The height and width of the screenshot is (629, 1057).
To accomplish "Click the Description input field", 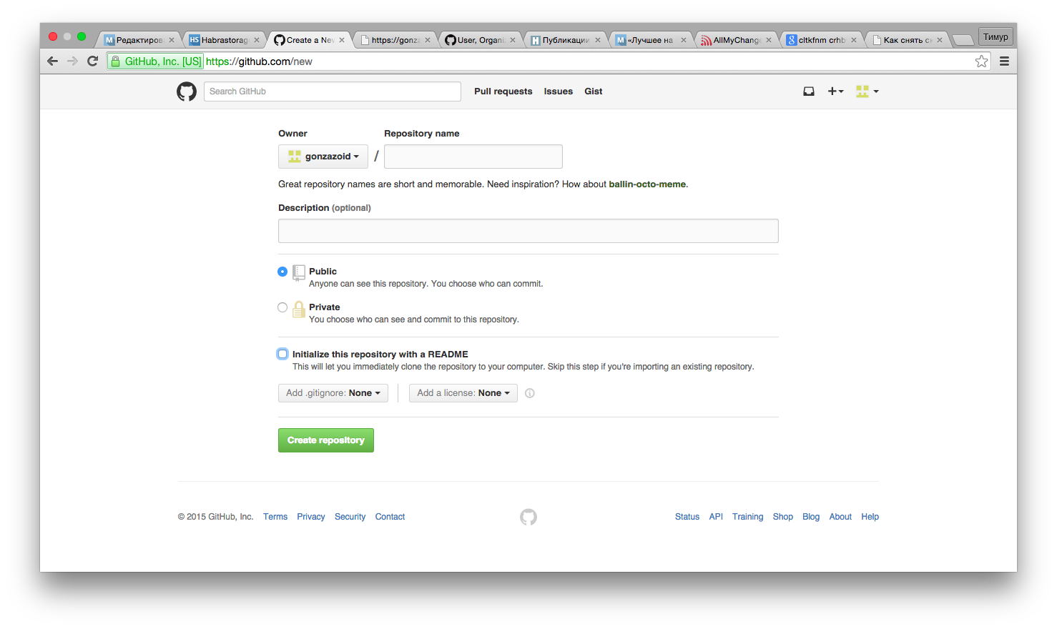I will (528, 231).
